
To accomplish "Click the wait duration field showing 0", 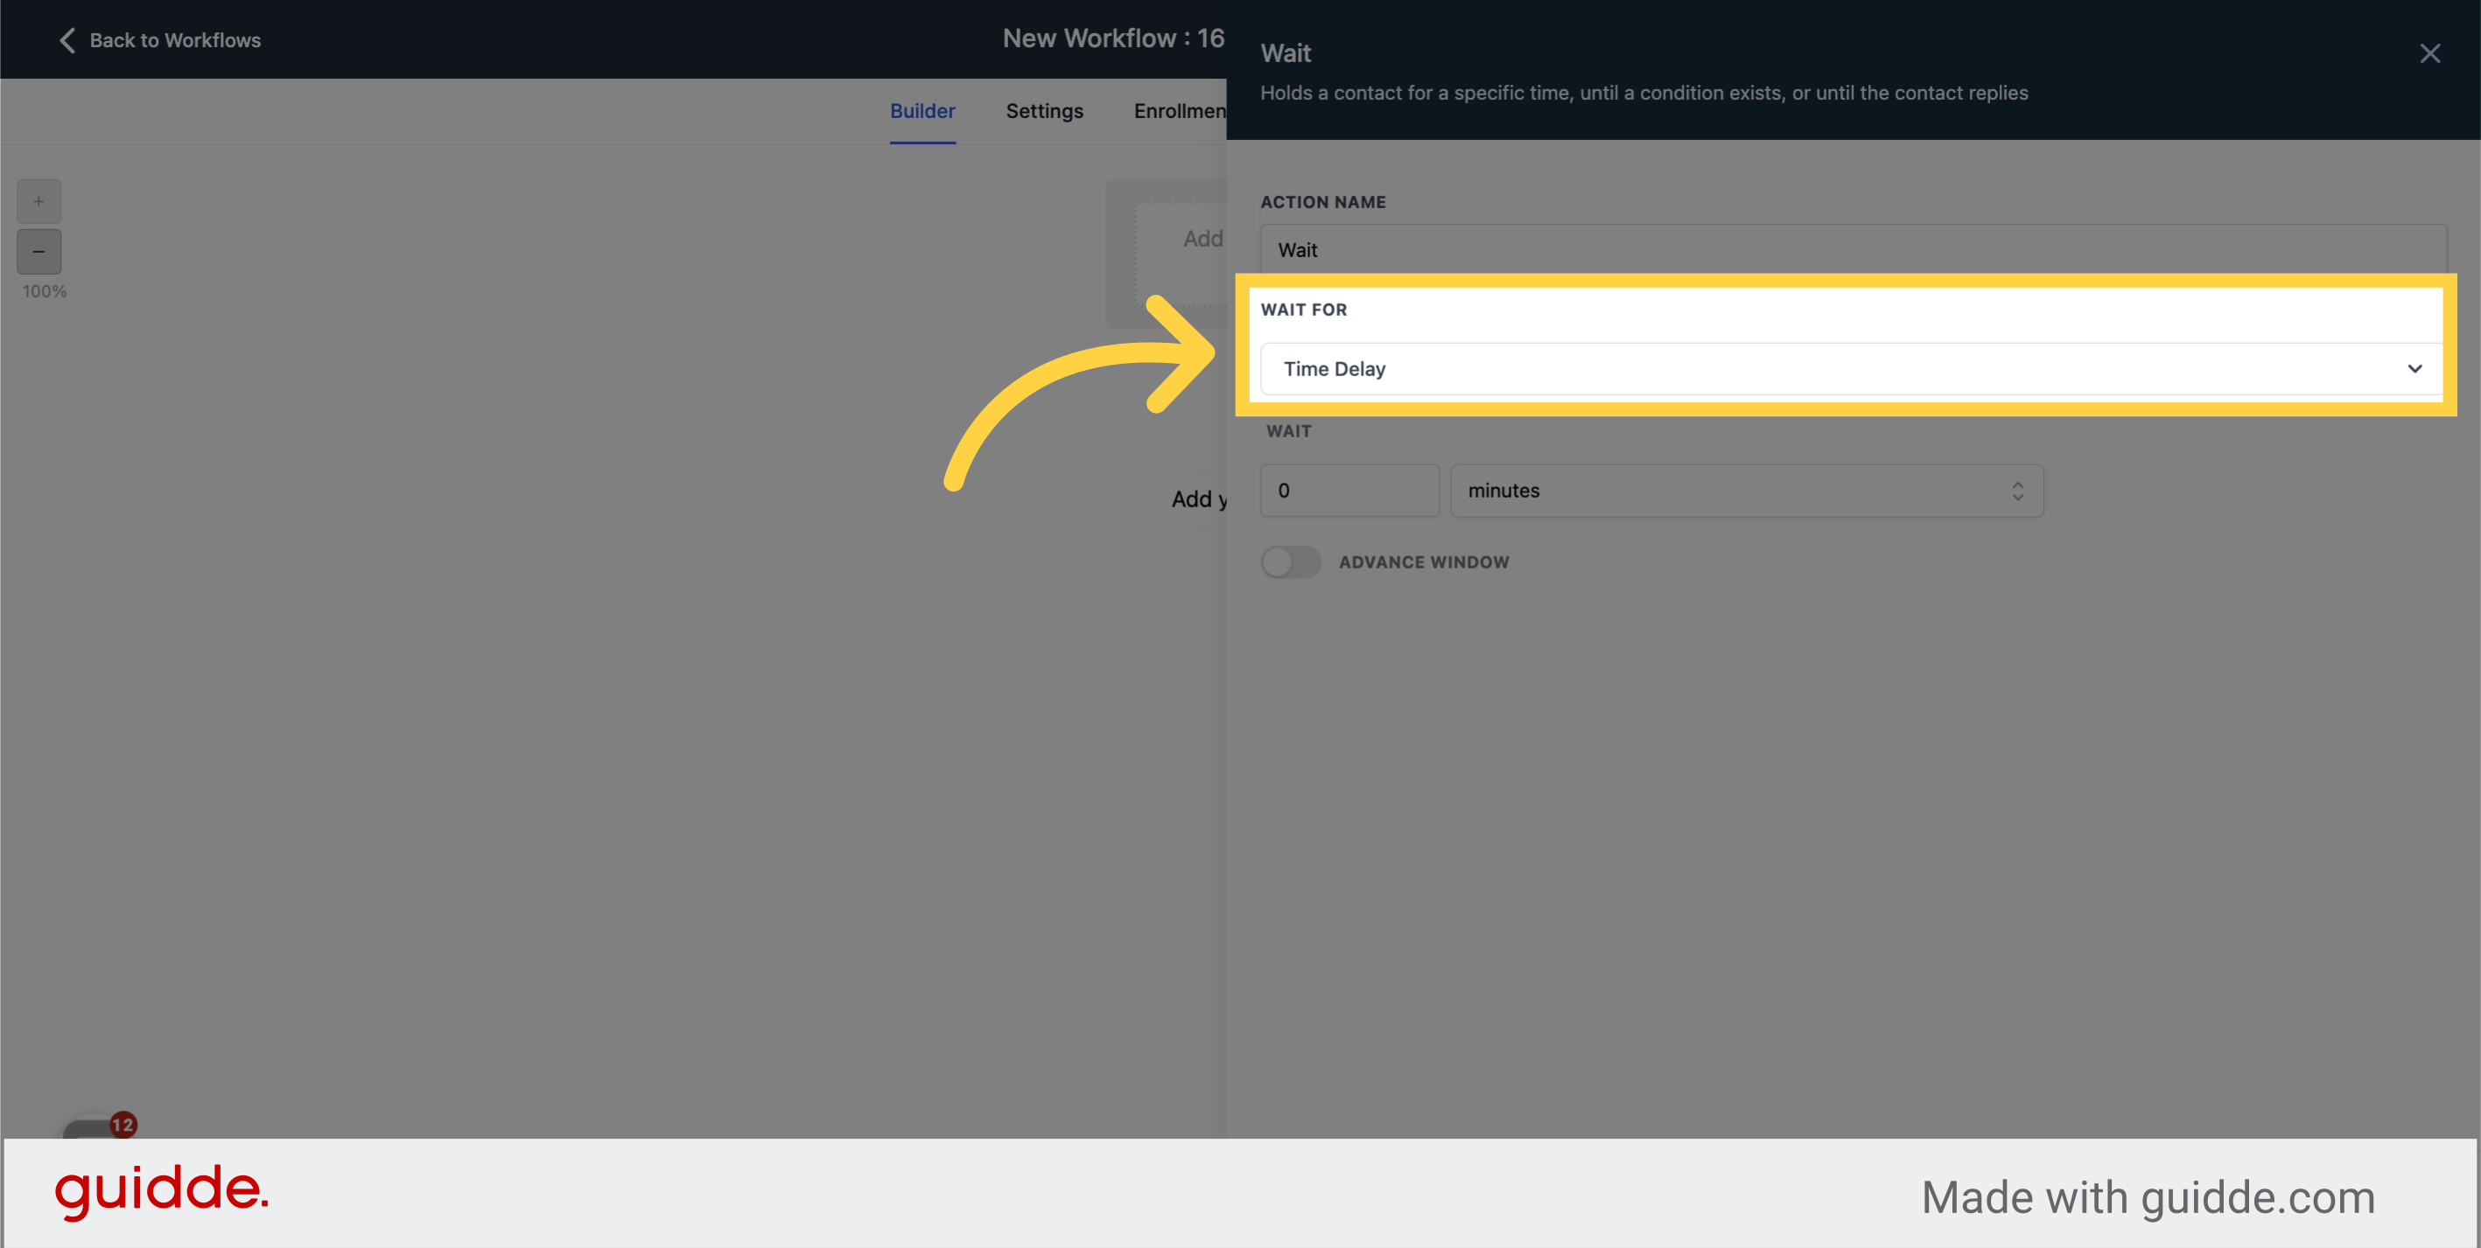I will (x=1349, y=490).
